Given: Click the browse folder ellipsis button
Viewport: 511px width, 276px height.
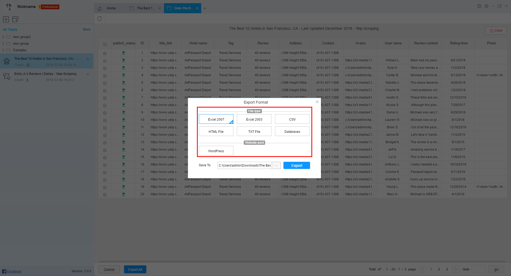Looking at the screenshot, I should coord(276,165).
